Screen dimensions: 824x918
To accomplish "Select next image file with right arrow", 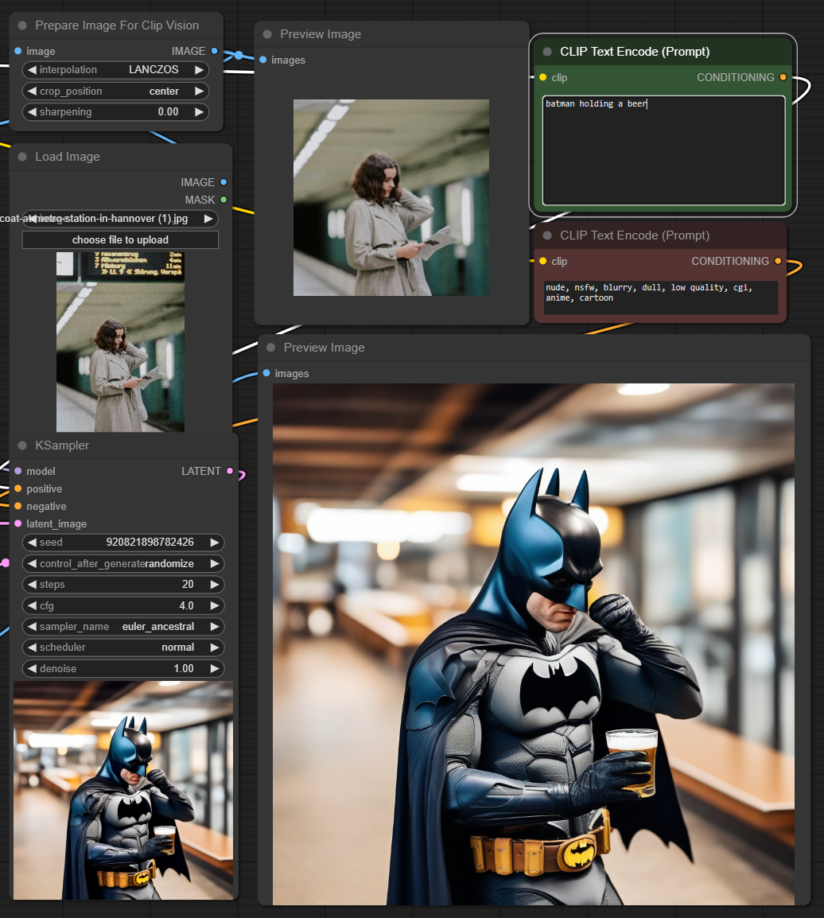I will click(208, 219).
